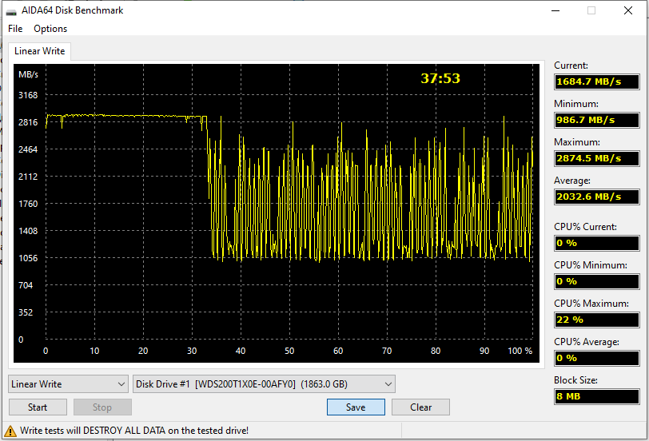Image resolution: width=649 pixels, height=441 pixels.
Task: Open the Options menu
Action: point(50,29)
